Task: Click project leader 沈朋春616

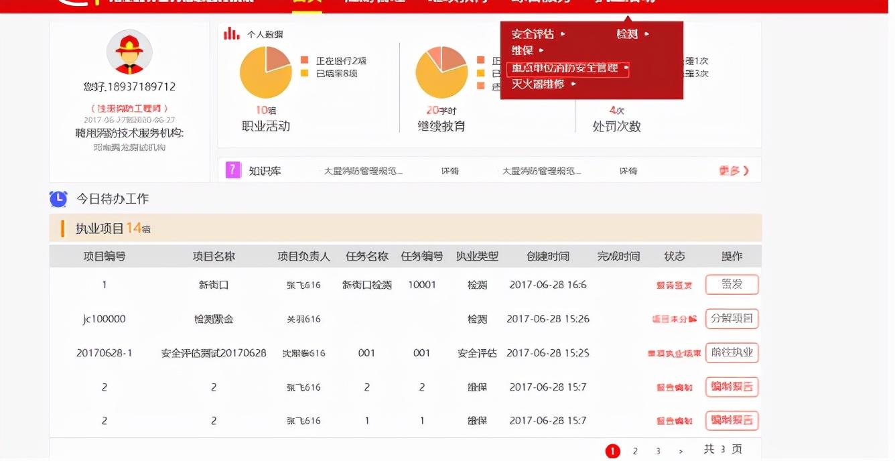Action: coord(304,353)
